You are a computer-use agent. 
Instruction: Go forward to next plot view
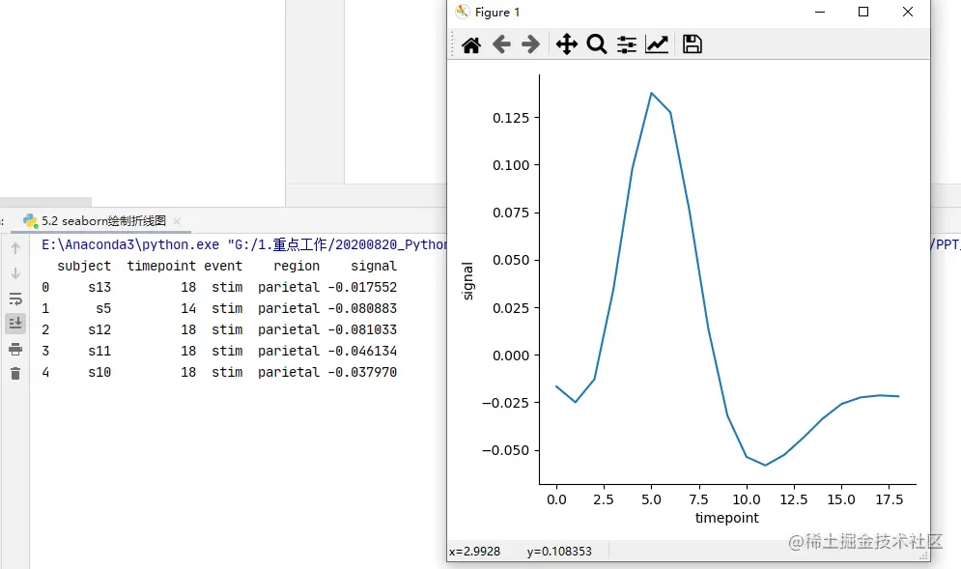(x=531, y=44)
